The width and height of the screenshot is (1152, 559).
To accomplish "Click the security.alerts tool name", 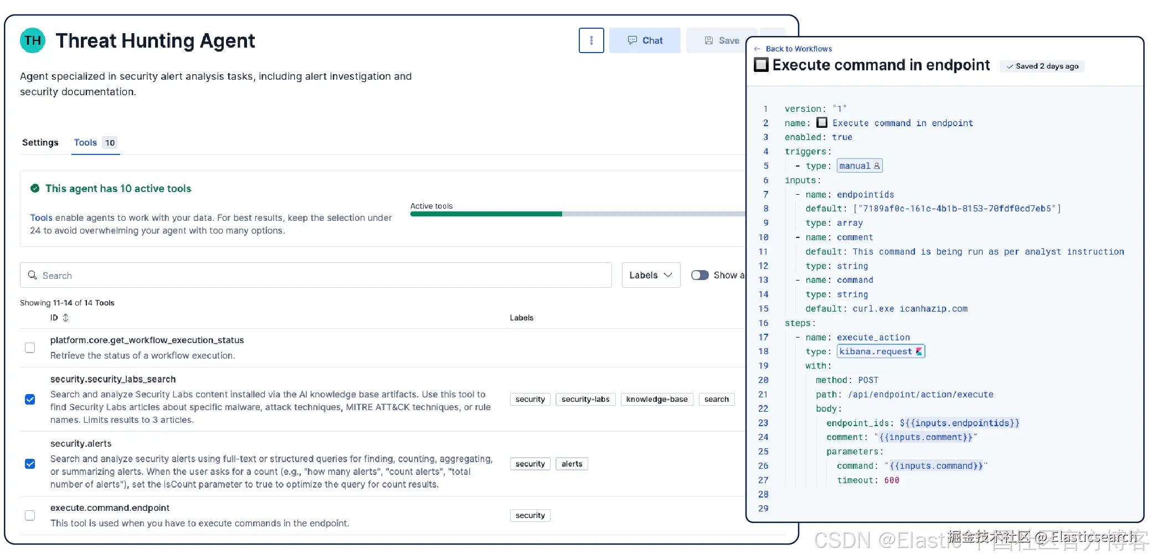I will point(81,443).
